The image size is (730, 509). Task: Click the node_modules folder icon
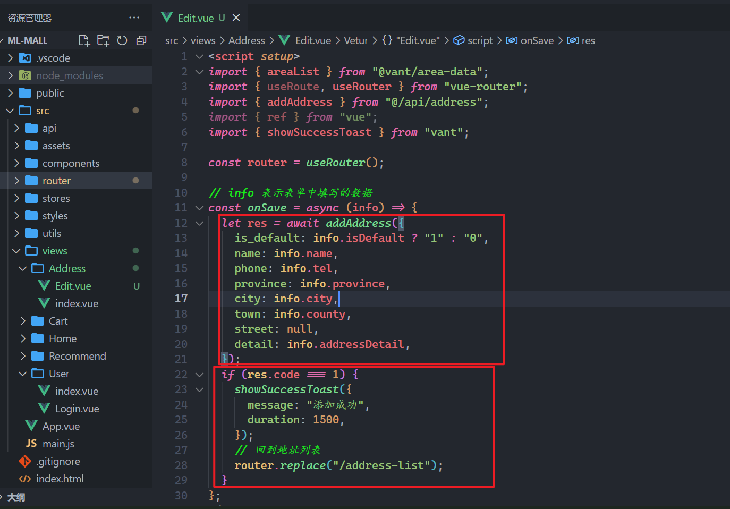tap(25, 75)
